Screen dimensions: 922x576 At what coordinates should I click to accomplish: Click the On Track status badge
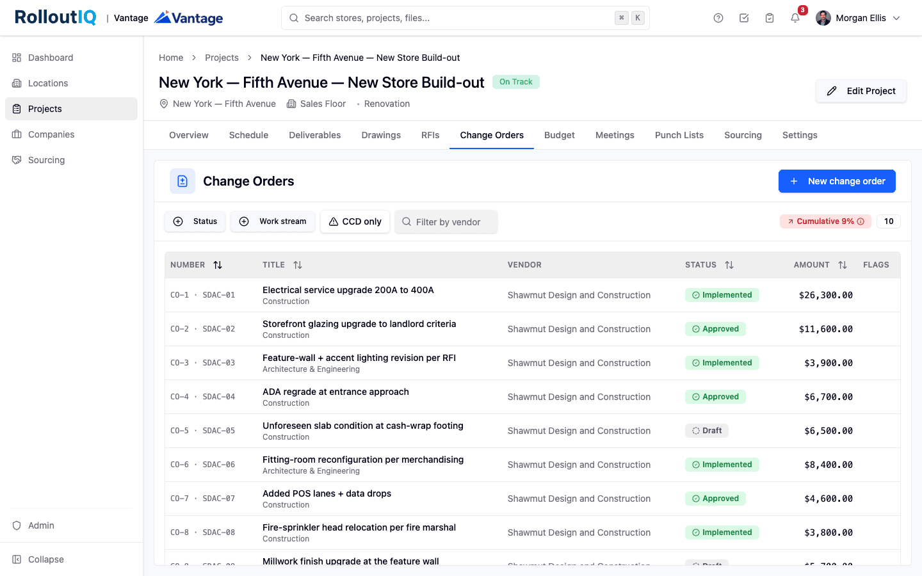pyautogui.click(x=516, y=82)
